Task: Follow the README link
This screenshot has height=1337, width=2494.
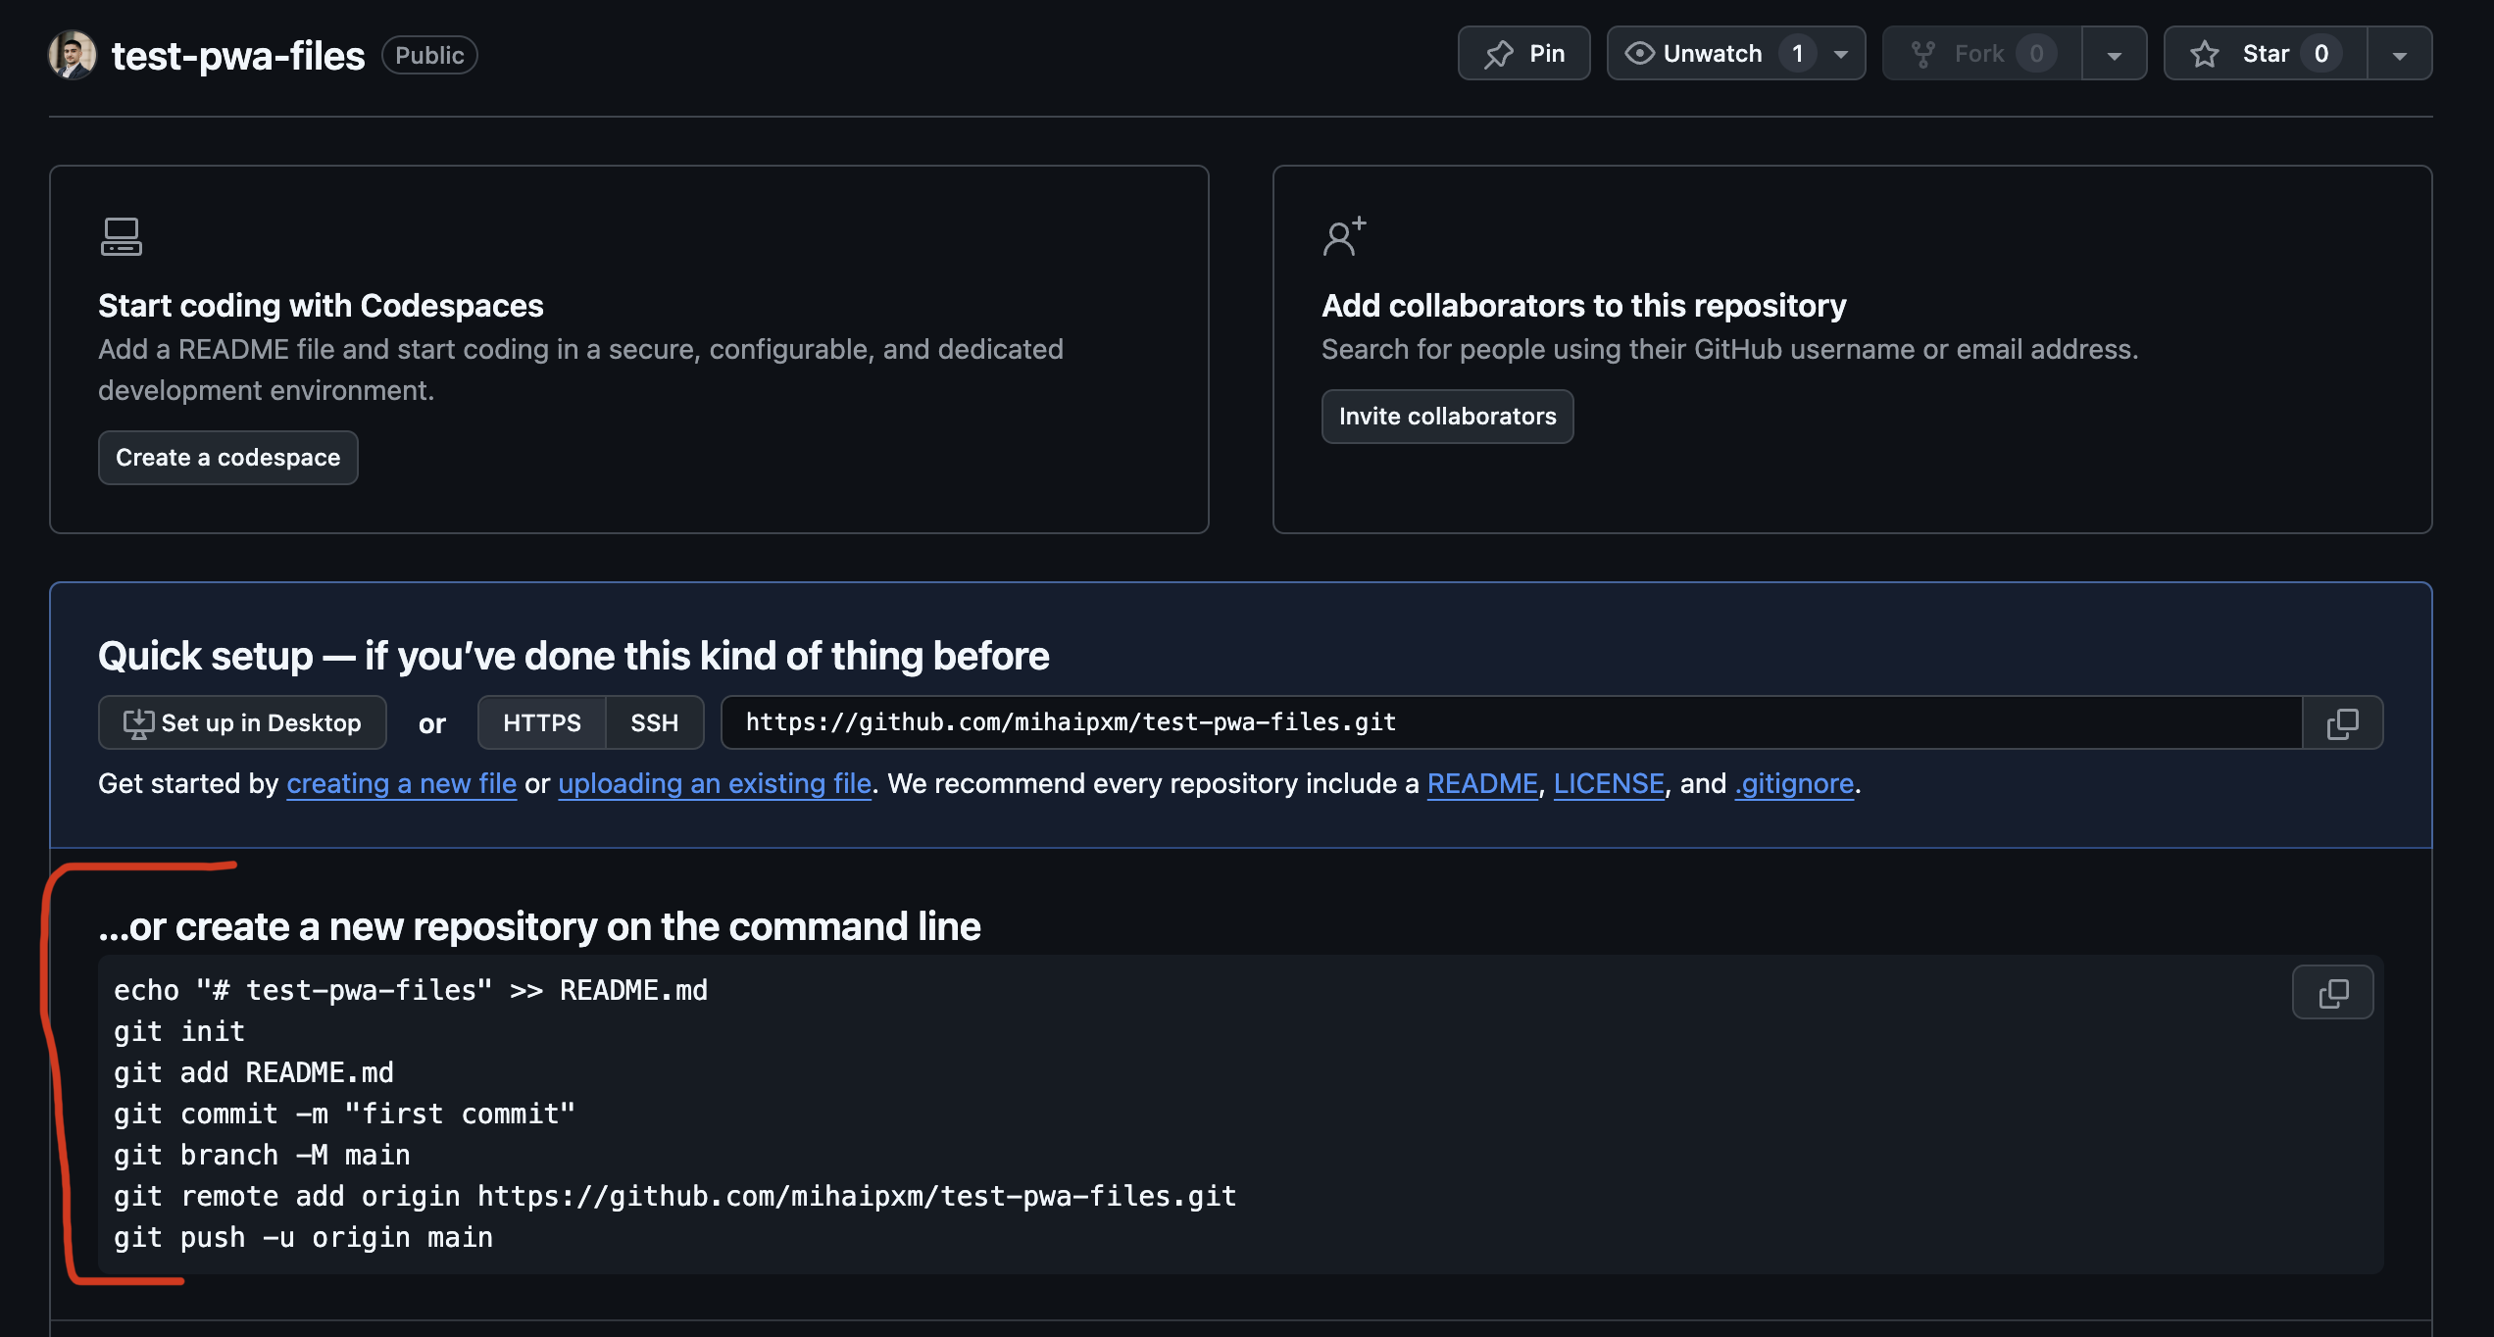Action: click(x=1482, y=783)
